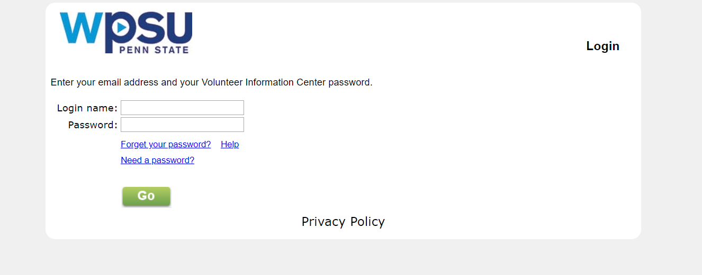702x275 pixels.
Task: Focus the Login name text field
Action: [x=182, y=108]
